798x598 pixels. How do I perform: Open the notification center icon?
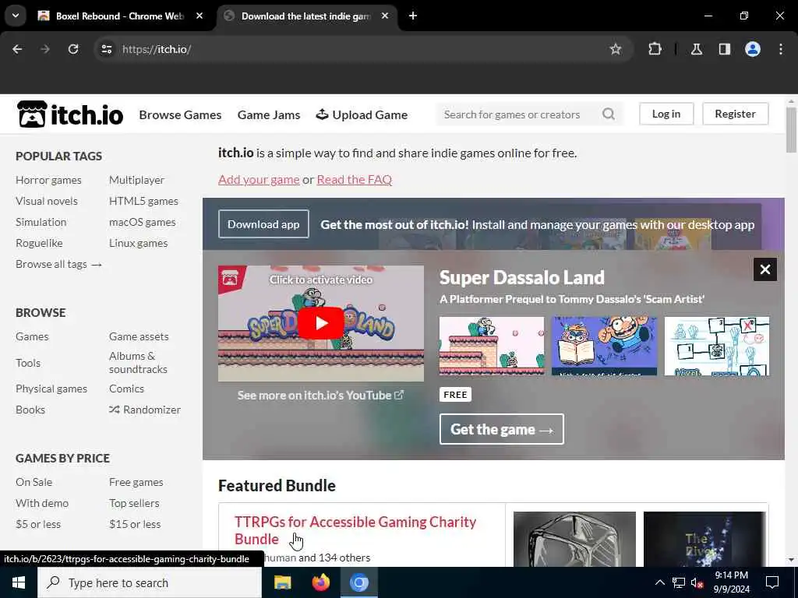tap(772, 582)
